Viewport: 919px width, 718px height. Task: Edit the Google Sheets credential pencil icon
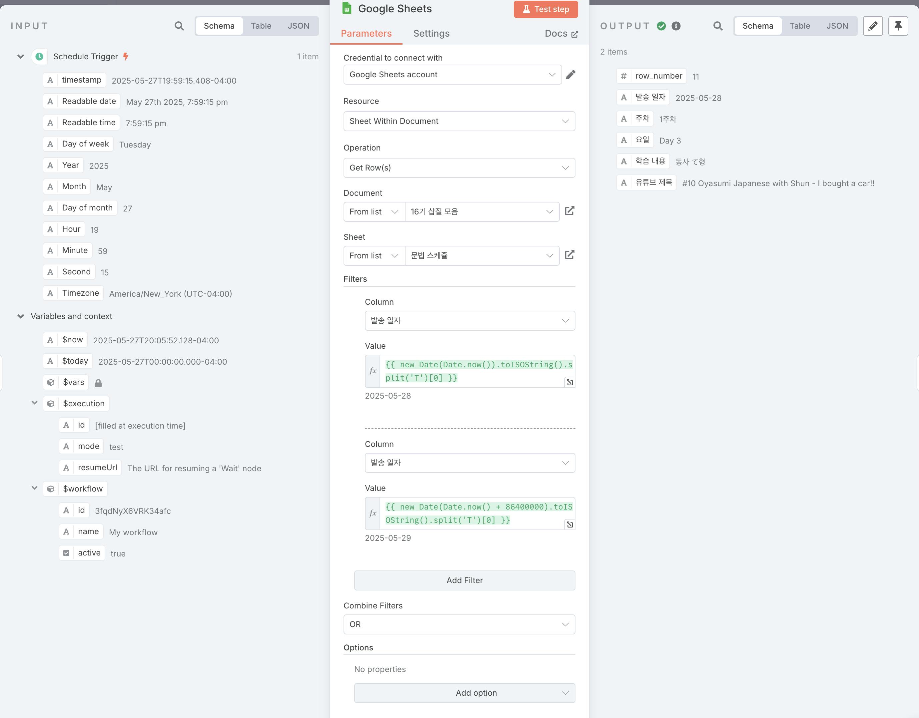coord(570,75)
